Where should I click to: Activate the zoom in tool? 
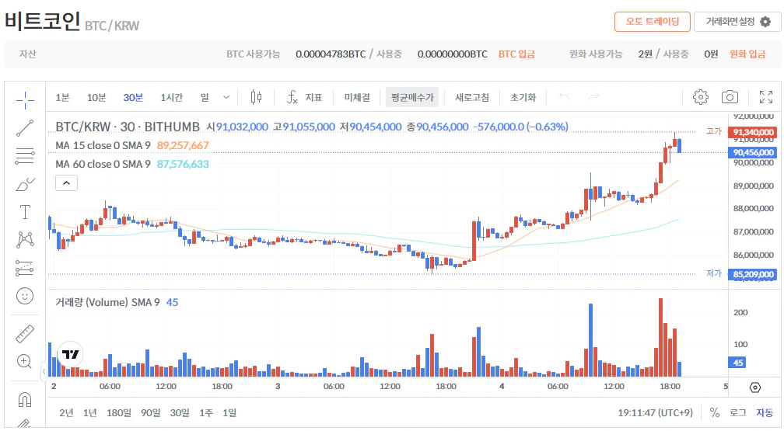click(x=25, y=360)
